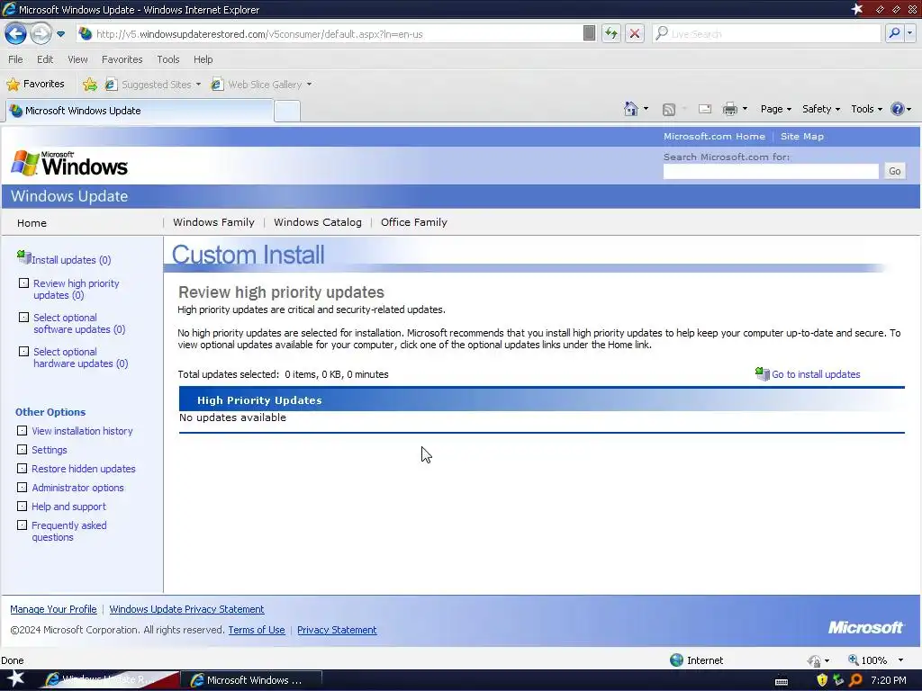Open the Settings link under Other Options
Viewport: 922px width, 691px height.
point(50,450)
